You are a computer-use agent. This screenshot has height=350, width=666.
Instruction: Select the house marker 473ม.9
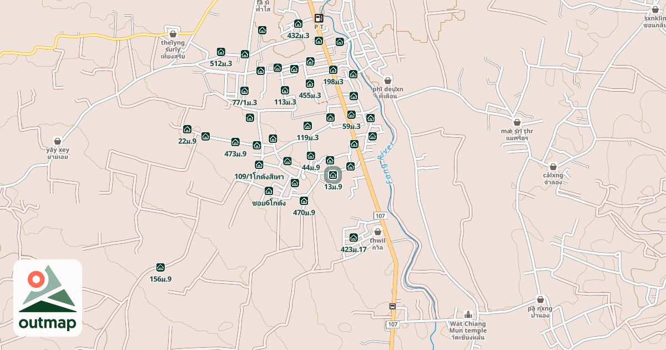[x=235, y=142]
